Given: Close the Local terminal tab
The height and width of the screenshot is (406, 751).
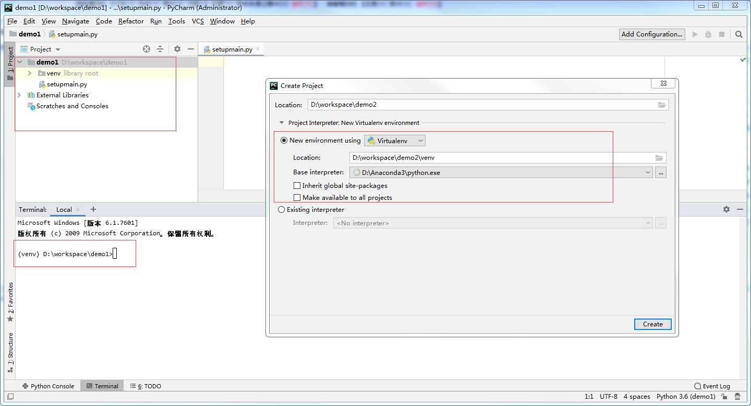Looking at the screenshot, I should pyautogui.click(x=78, y=210).
